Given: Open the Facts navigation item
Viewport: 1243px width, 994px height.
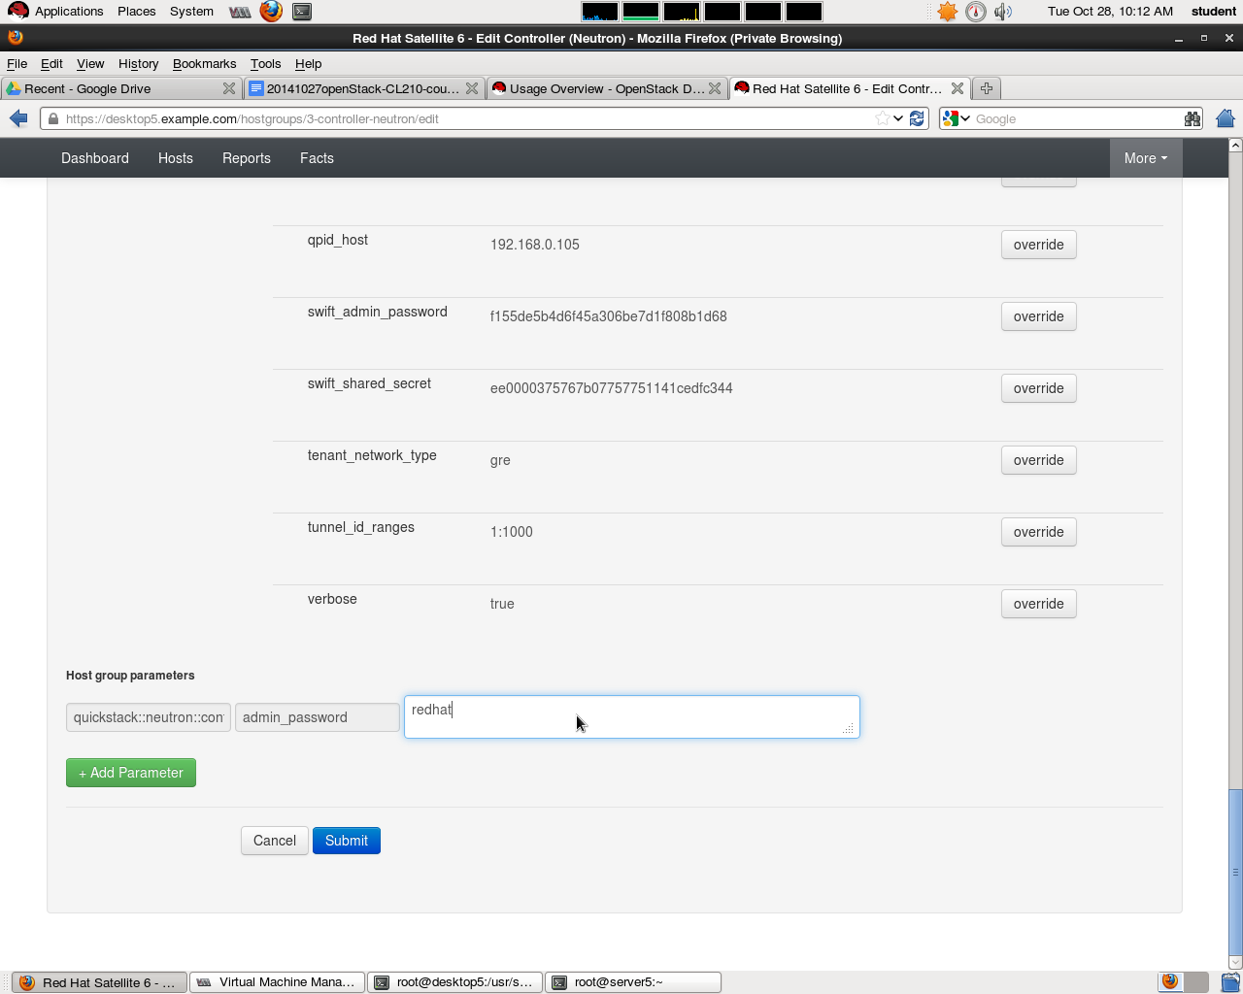Looking at the screenshot, I should (317, 158).
